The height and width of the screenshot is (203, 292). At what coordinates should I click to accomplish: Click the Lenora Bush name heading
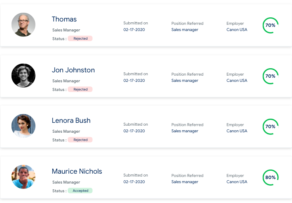tap(71, 121)
